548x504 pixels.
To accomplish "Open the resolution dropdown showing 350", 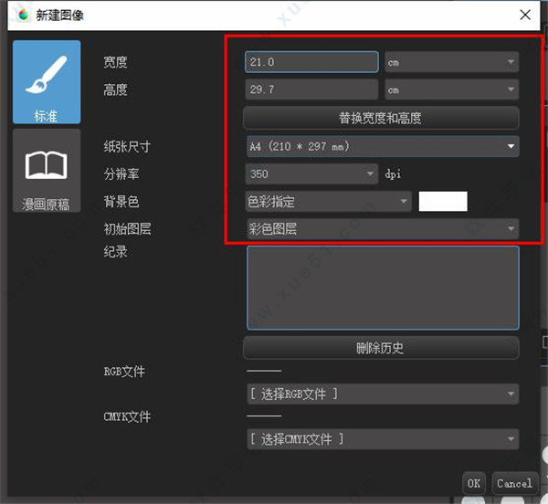I will 311,173.
